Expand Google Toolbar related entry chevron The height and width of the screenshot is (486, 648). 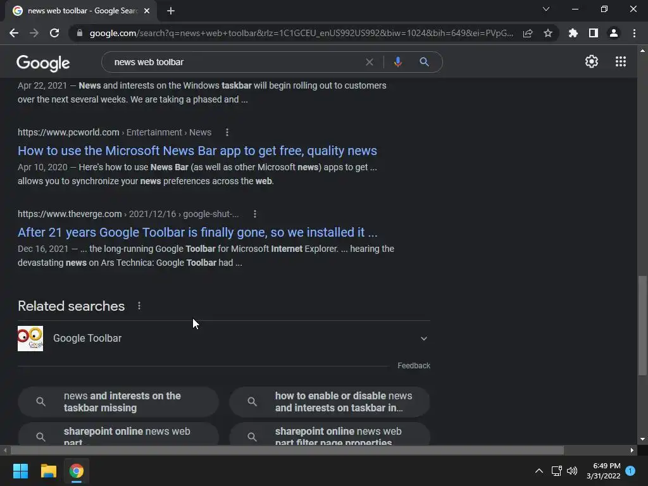pos(423,339)
